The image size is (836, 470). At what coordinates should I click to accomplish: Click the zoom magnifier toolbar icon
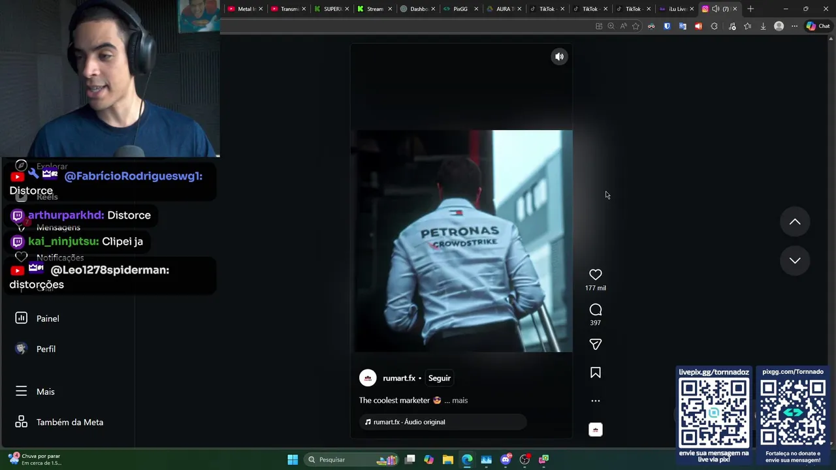611,26
